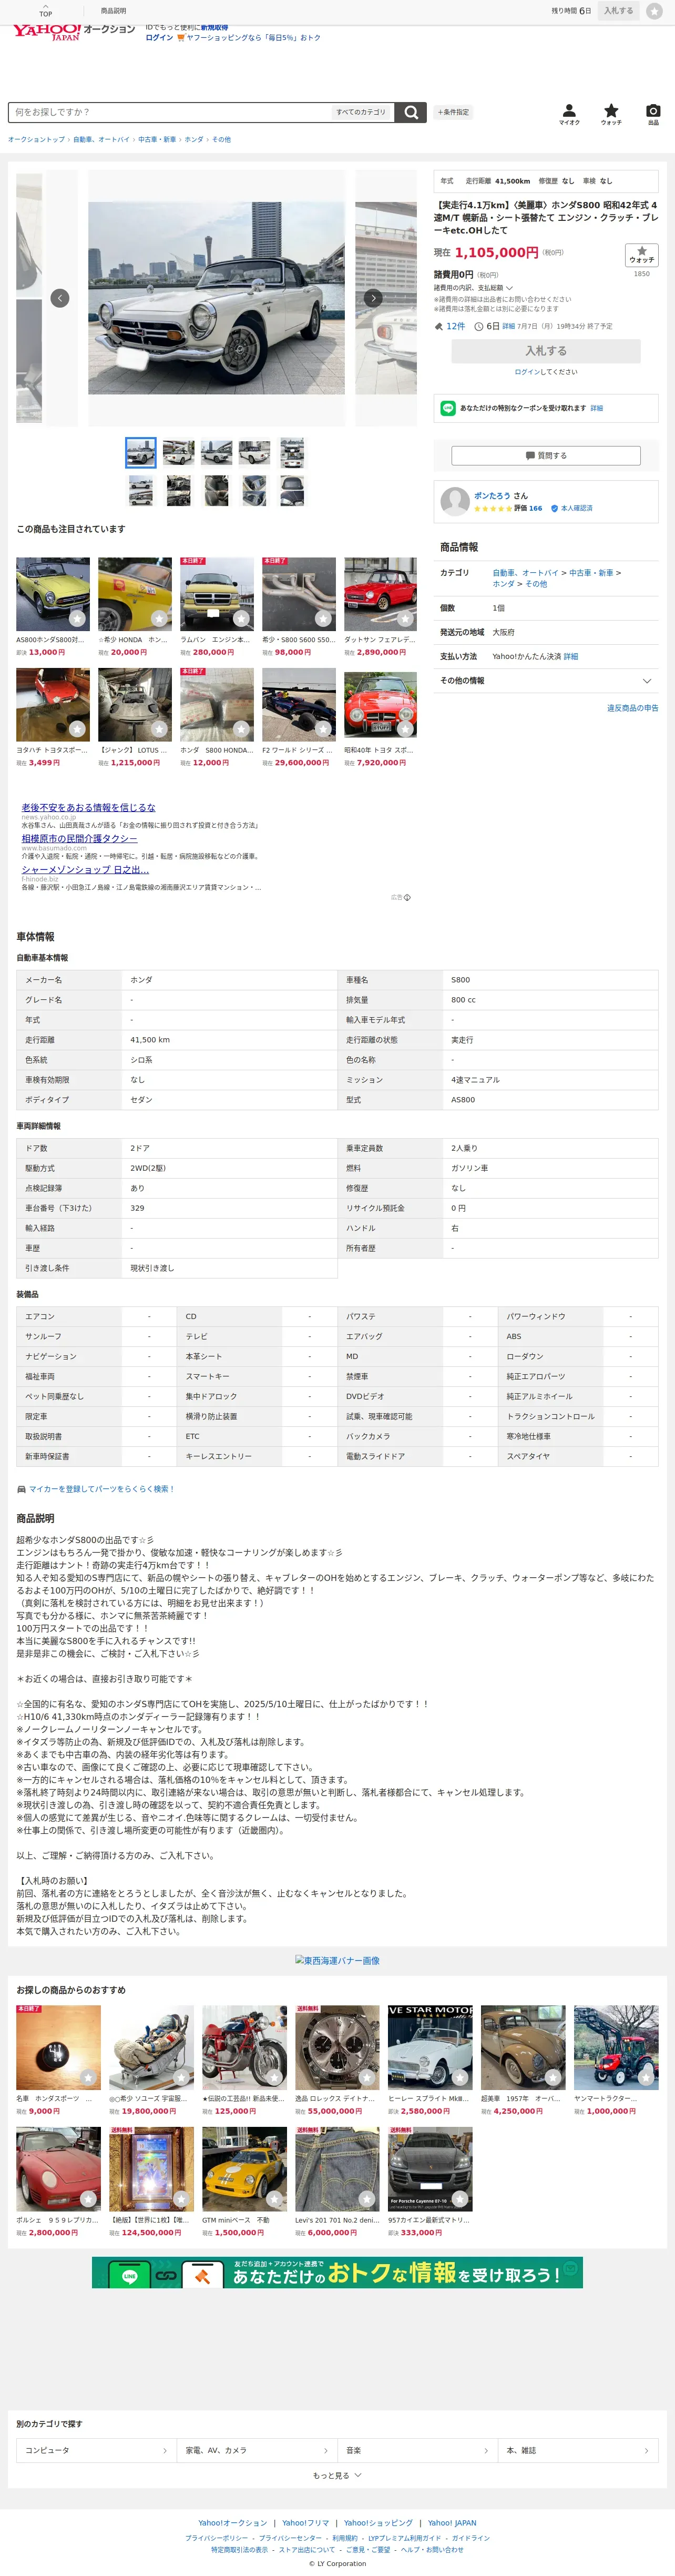Viewport: 675px width, 2576px height.
Task: Click the star icon in sticky top bar
Action: pos(654,11)
